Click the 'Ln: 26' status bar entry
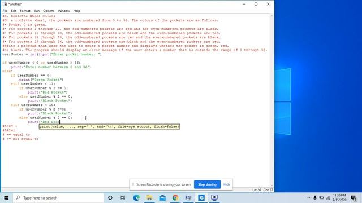This screenshot has height=203, width=362. click(256, 190)
